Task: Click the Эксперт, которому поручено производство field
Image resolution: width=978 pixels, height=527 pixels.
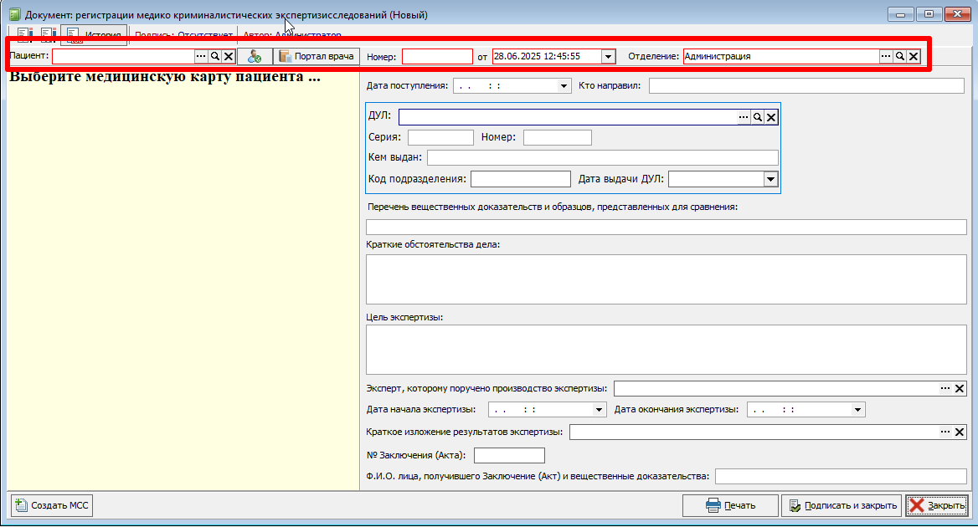Action: [776, 389]
